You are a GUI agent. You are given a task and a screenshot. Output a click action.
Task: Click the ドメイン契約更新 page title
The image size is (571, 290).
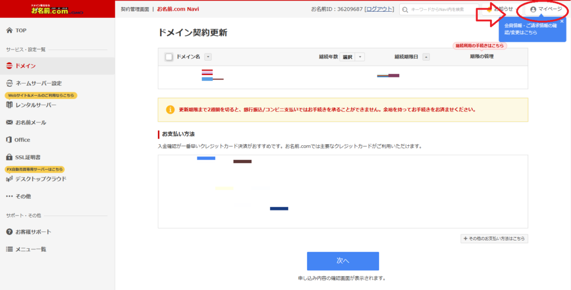point(192,32)
